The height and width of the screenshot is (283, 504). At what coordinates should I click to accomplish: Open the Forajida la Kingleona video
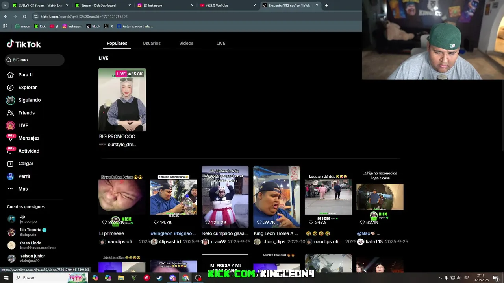[174, 197]
